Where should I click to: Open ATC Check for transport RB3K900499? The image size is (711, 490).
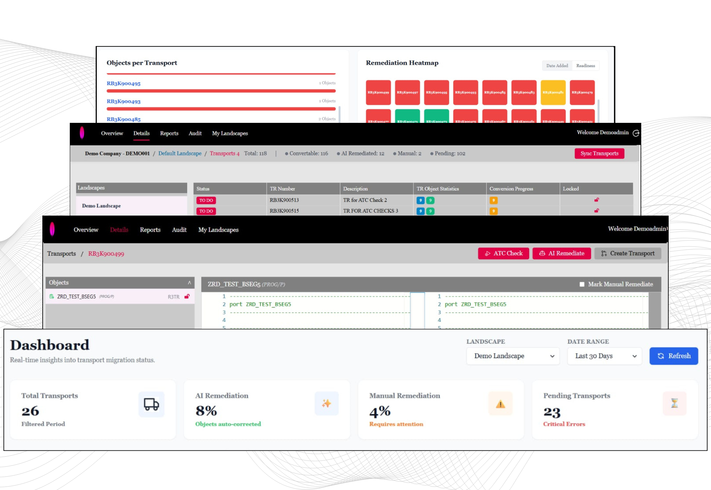click(x=503, y=253)
